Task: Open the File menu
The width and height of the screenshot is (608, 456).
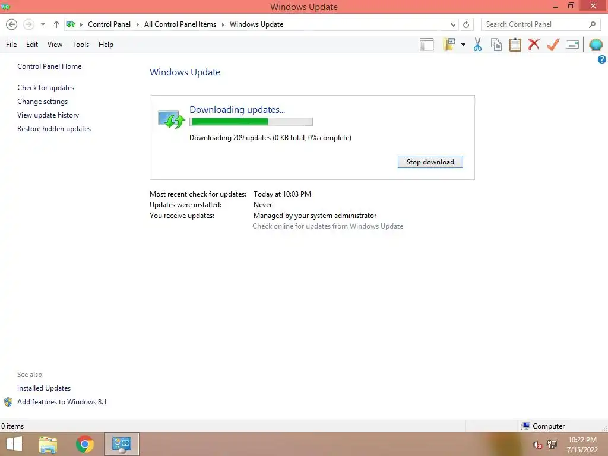Action: [x=11, y=45]
